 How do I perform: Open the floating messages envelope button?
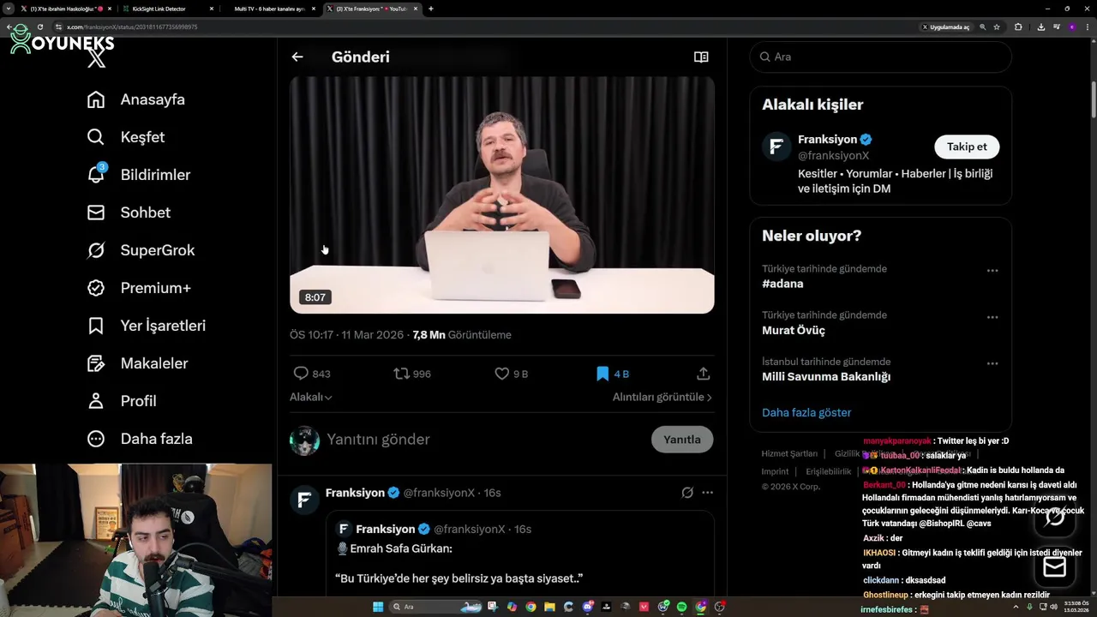[x=1055, y=567]
